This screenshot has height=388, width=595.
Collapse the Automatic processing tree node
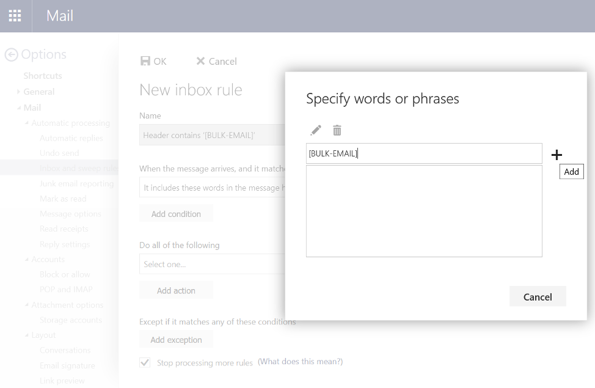[x=27, y=123]
